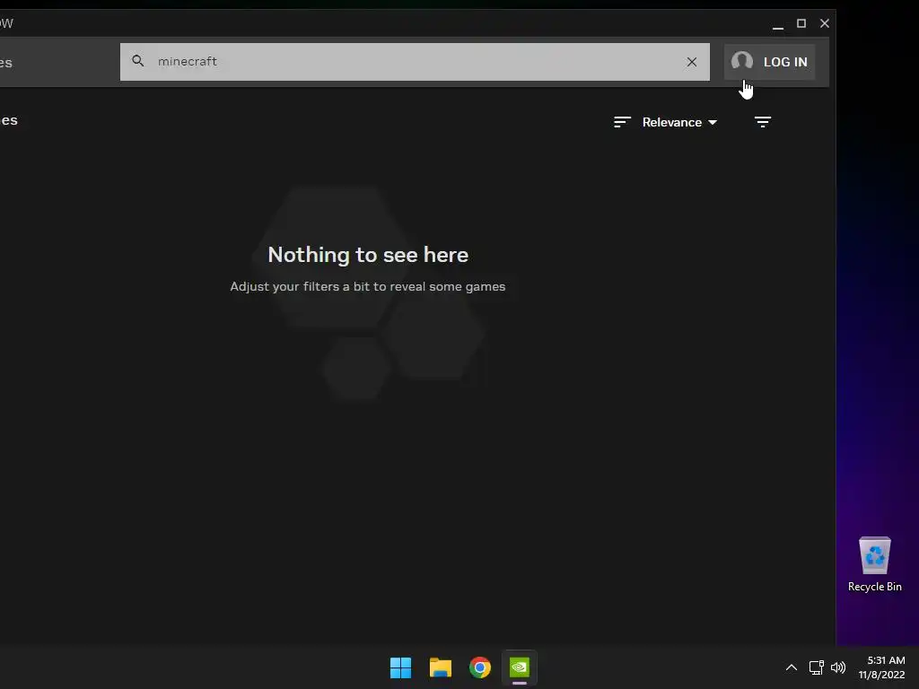Open File Explorer from the taskbar
The height and width of the screenshot is (689, 919).
click(x=440, y=667)
